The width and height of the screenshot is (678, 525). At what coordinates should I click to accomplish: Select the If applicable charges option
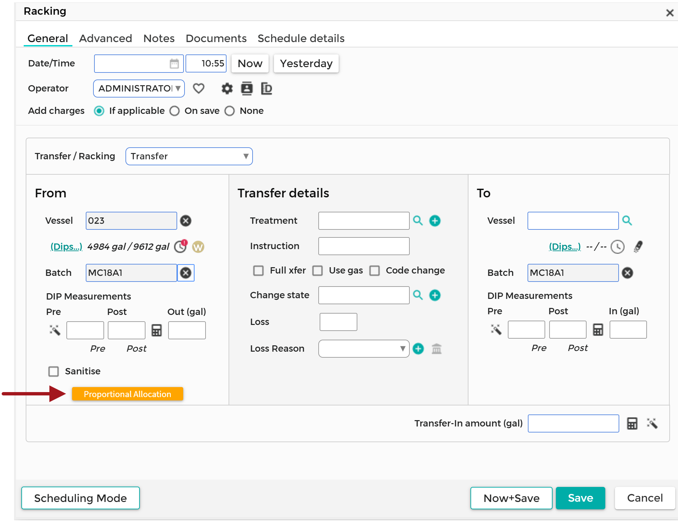(99, 111)
